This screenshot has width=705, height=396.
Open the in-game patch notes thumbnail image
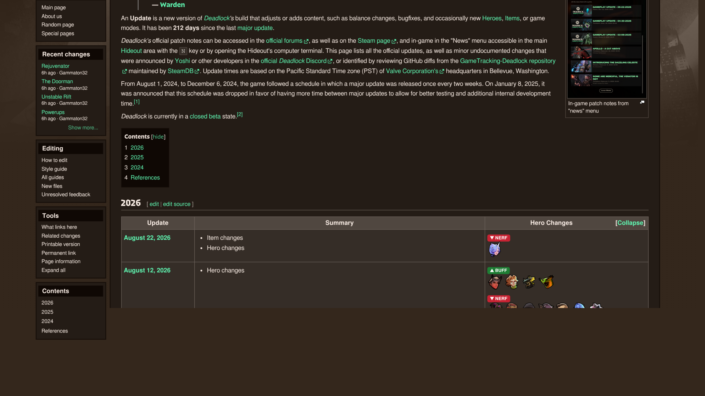607,49
